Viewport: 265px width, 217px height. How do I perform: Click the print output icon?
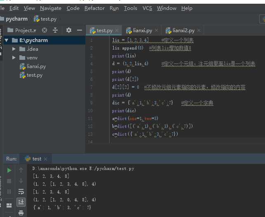[x=21, y=212]
